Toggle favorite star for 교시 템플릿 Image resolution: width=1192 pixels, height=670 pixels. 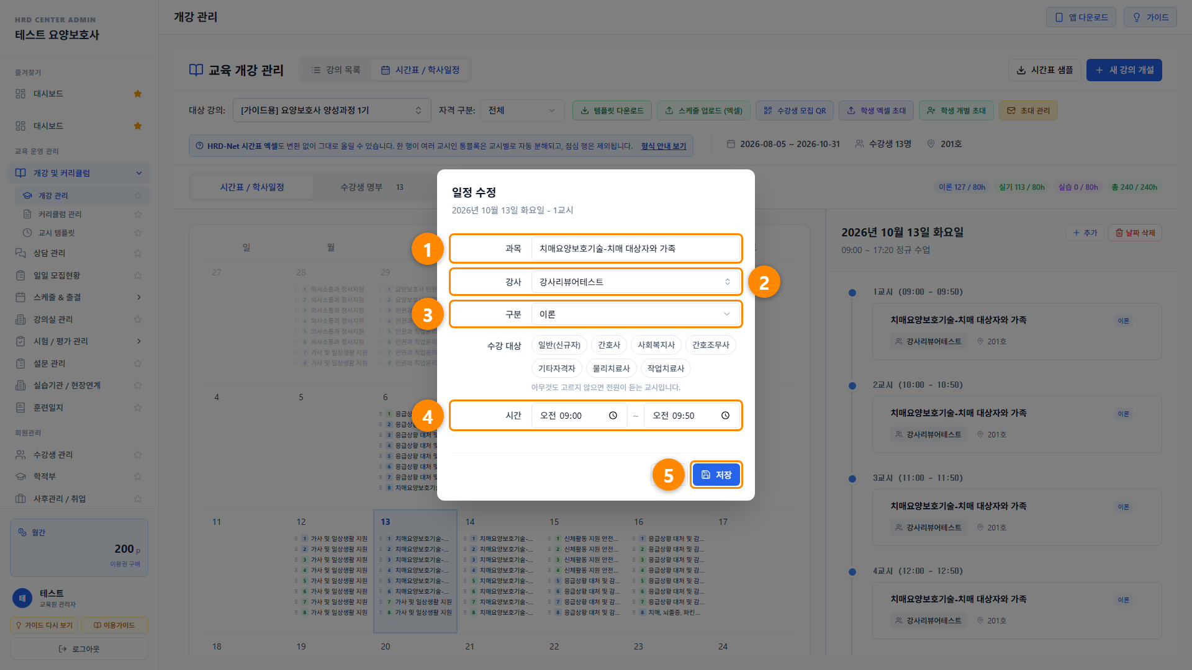tap(138, 233)
